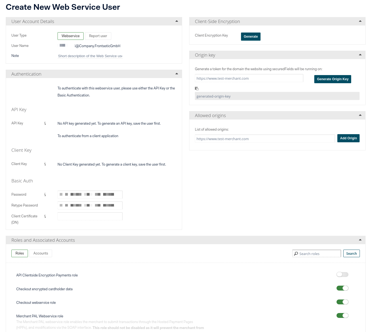Click the Basic Auth section heading
The width and height of the screenshot is (368, 332).
(22, 181)
